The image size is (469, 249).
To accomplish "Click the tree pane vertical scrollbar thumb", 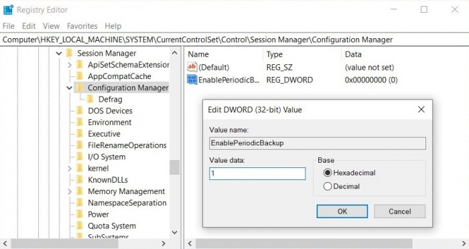I will pos(174,167).
